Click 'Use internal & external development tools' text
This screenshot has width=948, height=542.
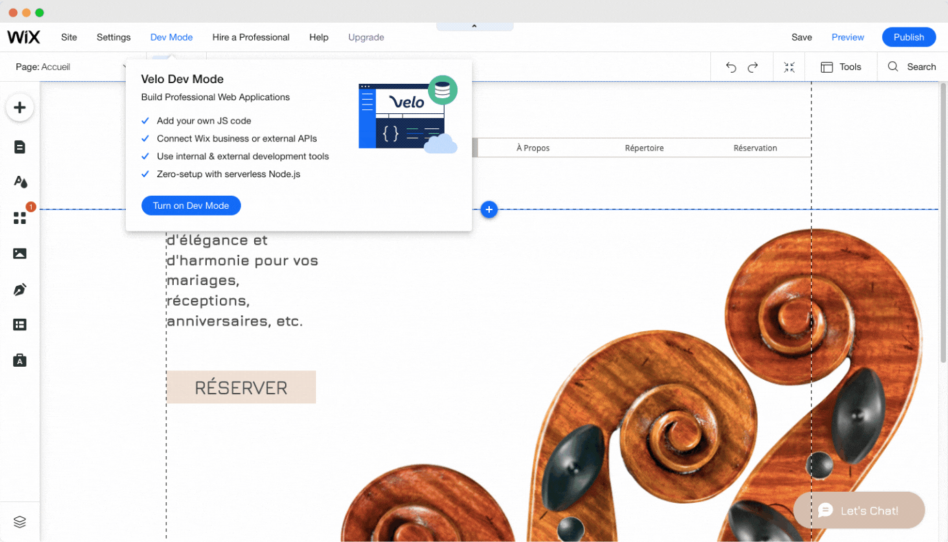243,157
